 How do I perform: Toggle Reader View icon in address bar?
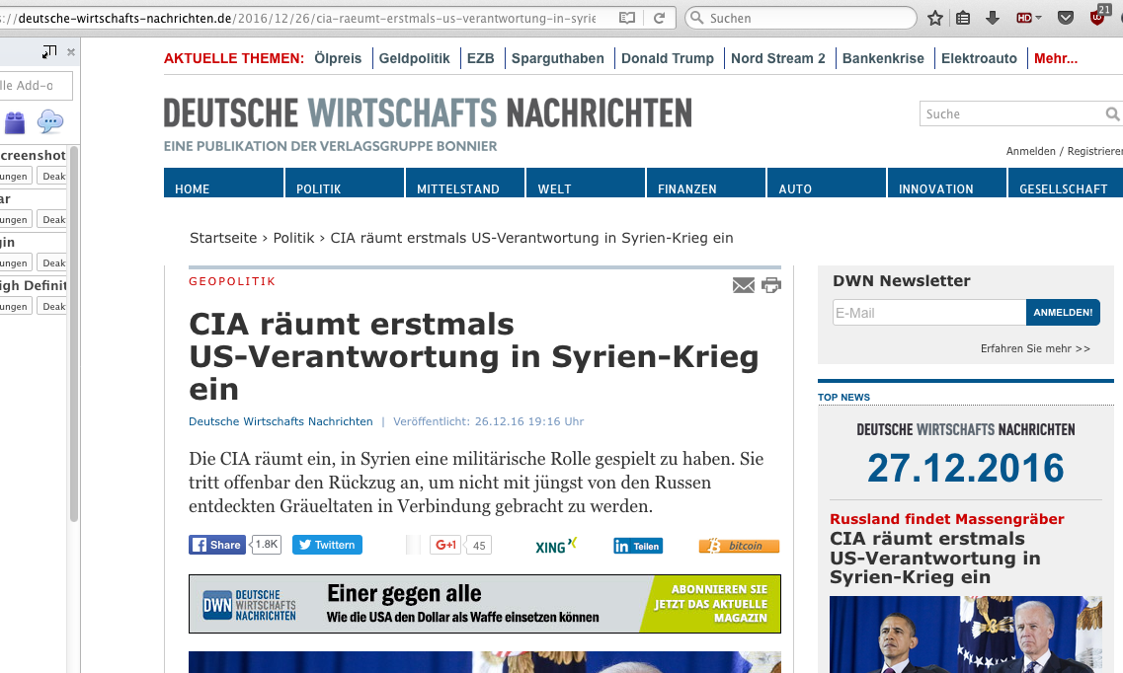click(x=626, y=18)
